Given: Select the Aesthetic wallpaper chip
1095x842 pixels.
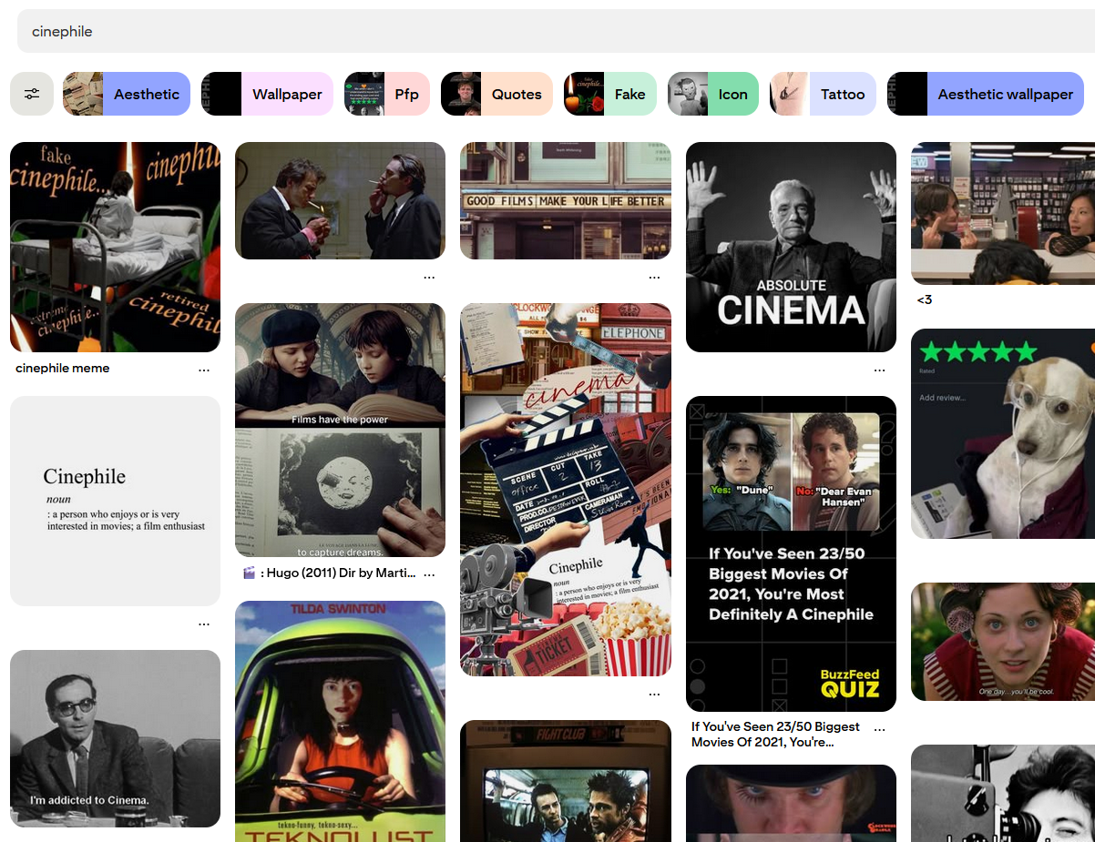Looking at the screenshot, I should (986, 94).
